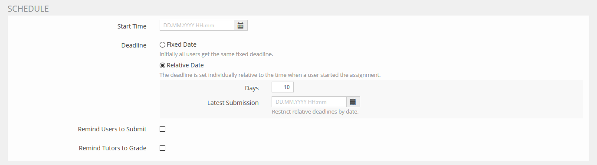Click the Days field label
597x165 pixels.
coord(252,88)
